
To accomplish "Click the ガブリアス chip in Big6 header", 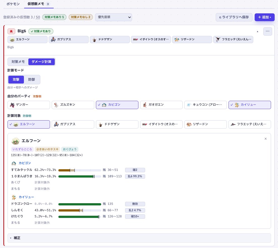I will (x=69, y=40).
